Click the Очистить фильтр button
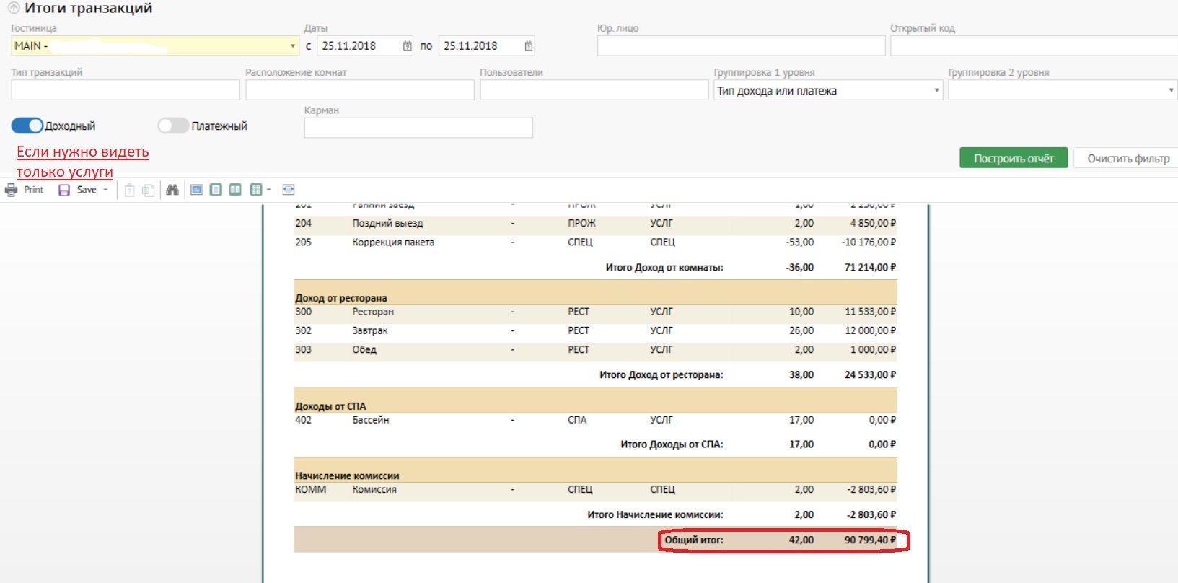The width and height of the screenshot is (1178, 583). pyautogui.click(x=1128, y=159)
